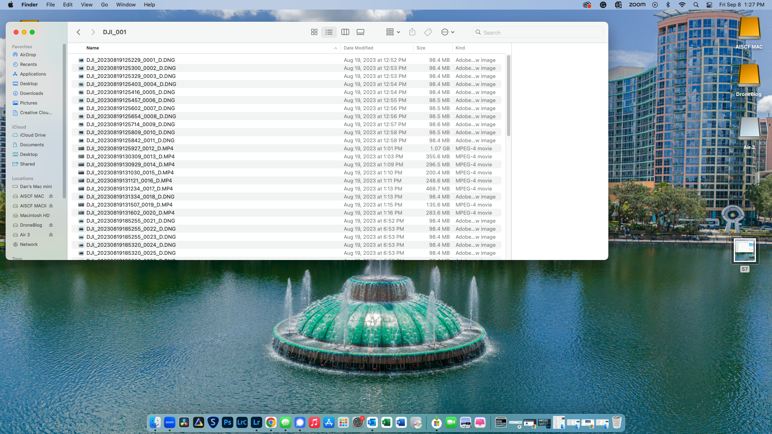This screenshot has width=772, height=434.
Task: Open Pictures in the sidebar
Action: [29, 103]
